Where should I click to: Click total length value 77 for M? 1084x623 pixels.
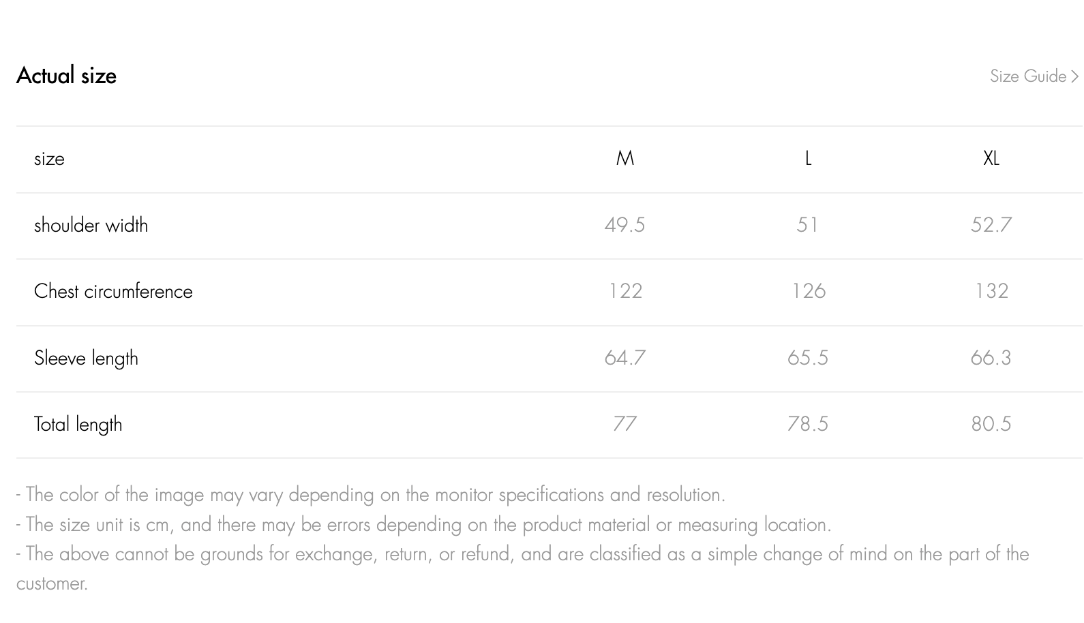tap(624, 424)
